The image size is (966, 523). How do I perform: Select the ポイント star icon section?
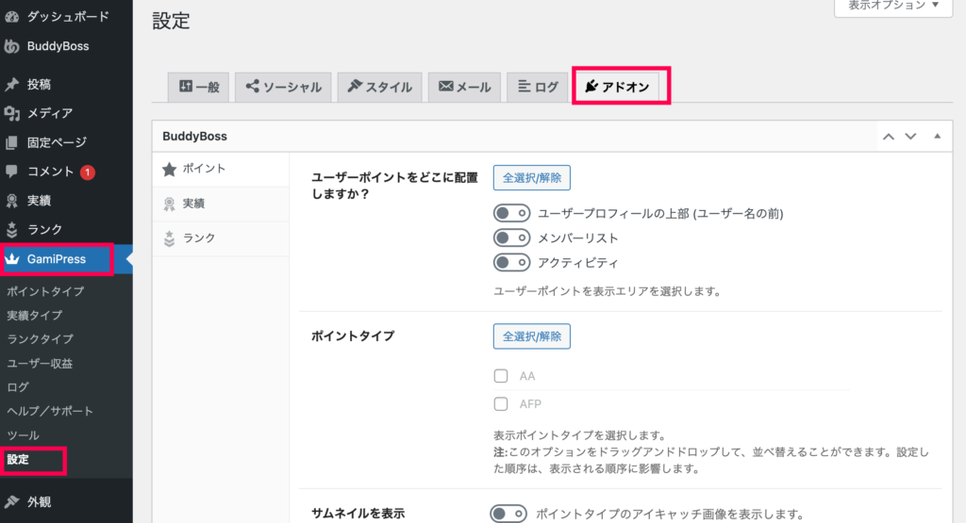point(170,170)
